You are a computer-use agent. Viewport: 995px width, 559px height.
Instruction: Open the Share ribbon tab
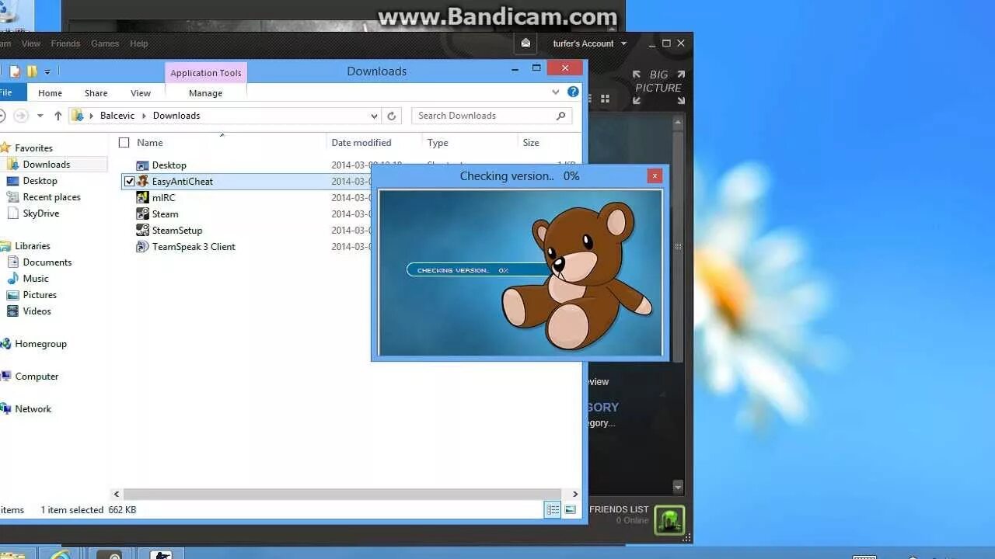96,92
